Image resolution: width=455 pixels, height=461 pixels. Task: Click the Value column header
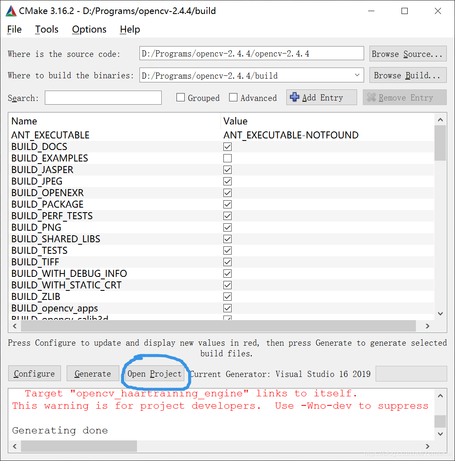pyautogui.click(x=235, y=121)
